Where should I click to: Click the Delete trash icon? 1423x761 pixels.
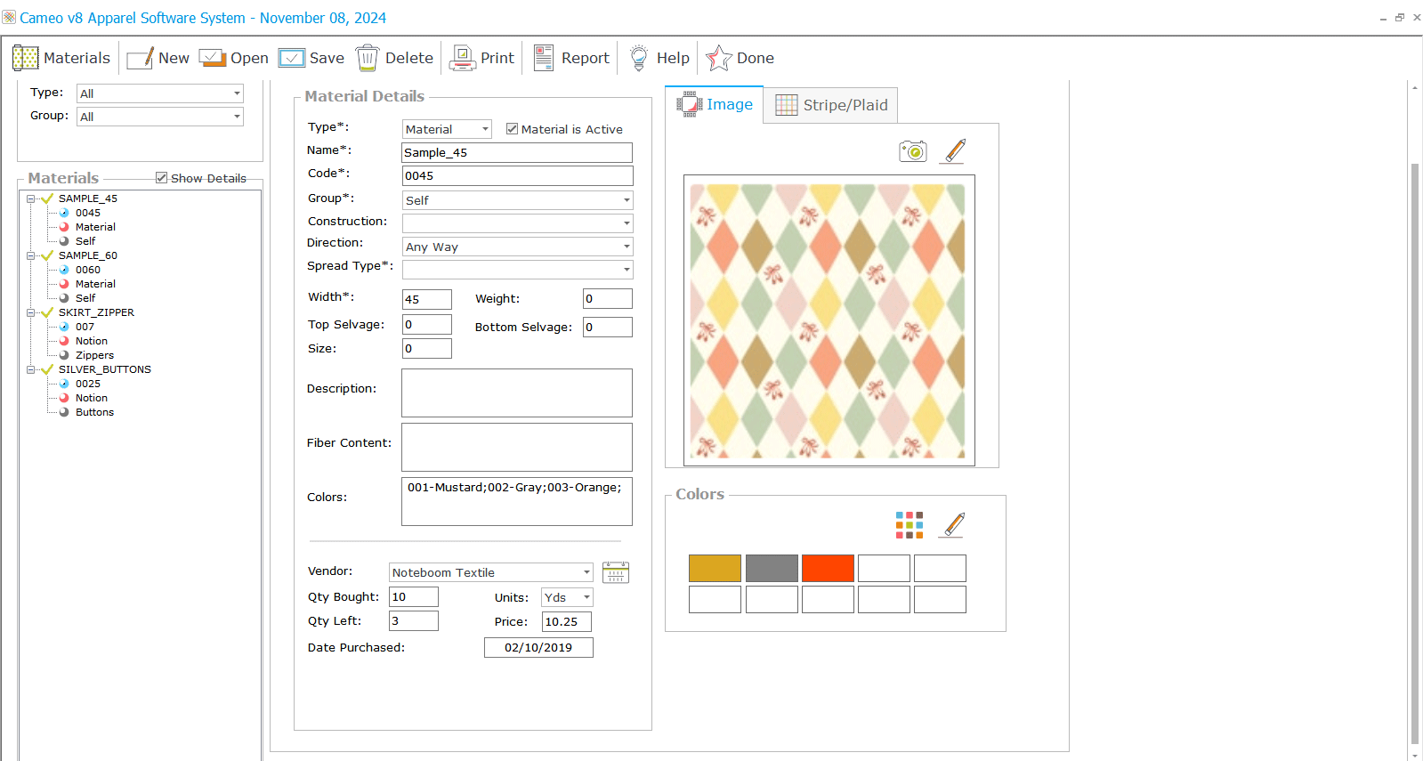(368, 58)
